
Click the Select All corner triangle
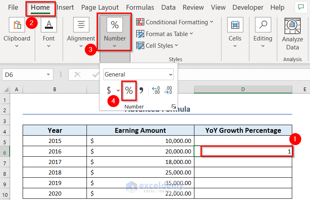(6, 89)
